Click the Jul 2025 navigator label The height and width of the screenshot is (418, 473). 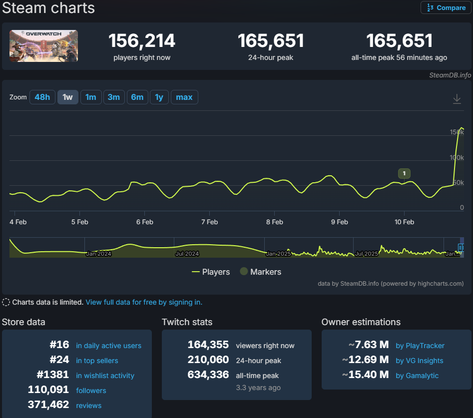click(367, 254)
